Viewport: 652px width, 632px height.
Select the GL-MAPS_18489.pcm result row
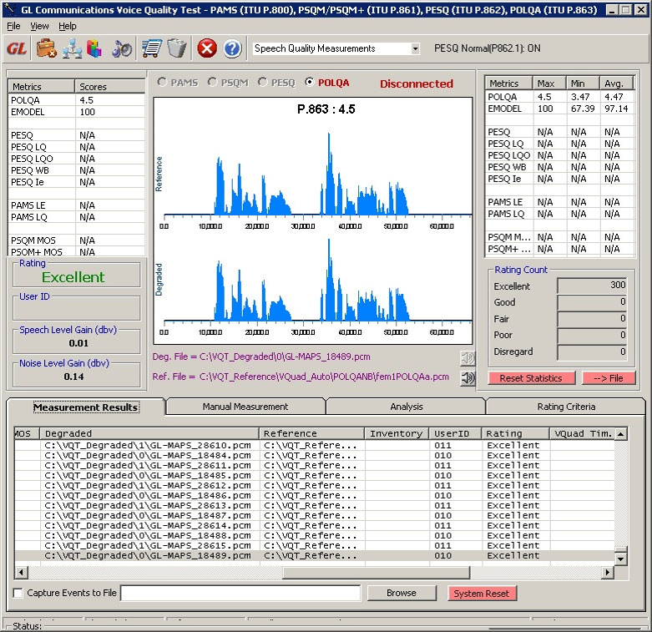(315, 555)
